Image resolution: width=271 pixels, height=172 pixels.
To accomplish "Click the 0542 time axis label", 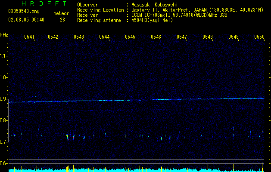I will pyautogui.click(x=53, y=37).
